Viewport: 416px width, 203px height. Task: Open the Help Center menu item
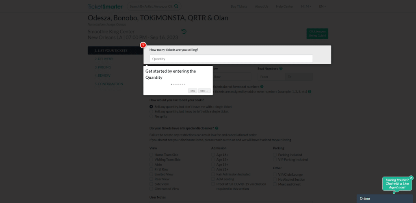(x=284, y=6)
